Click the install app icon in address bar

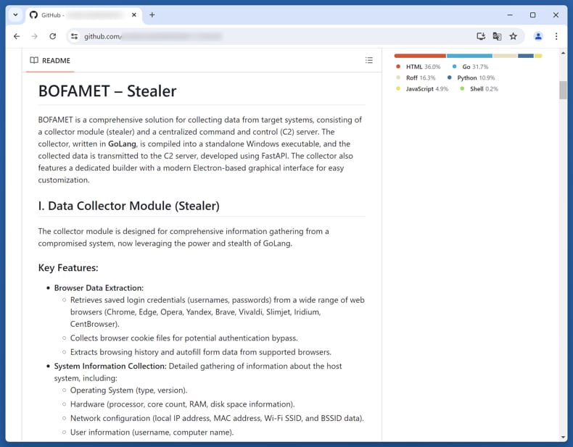click(x=480, y=36)
